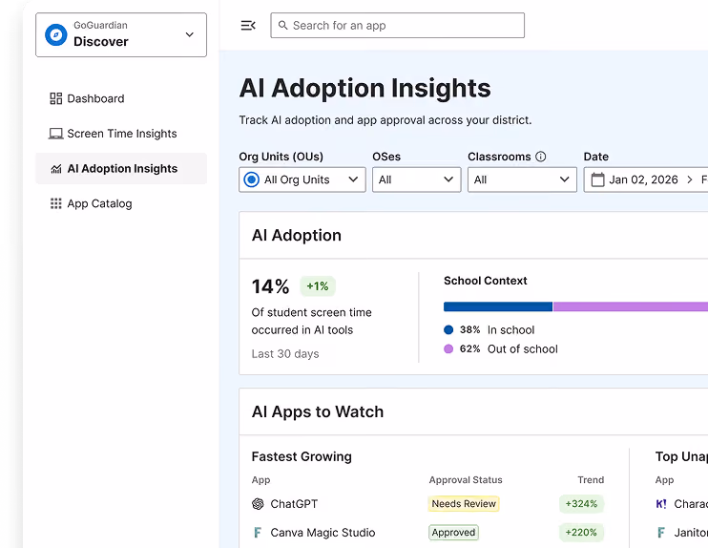The height and width of the screenshot is (548, 708).
Task: Click the Classrooms info icon
Action: [x=540, y=157]
